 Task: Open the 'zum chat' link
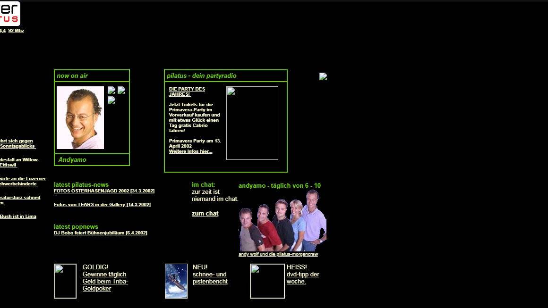click(205, 213)
